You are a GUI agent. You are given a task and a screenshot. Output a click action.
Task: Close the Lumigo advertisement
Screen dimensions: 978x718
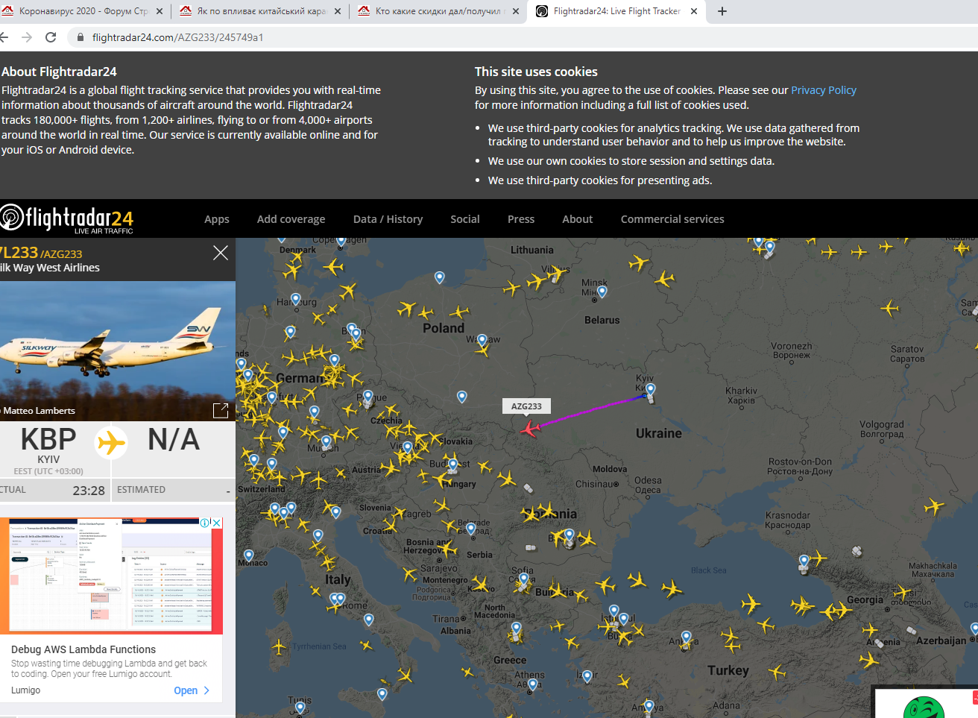click(217, 523)
